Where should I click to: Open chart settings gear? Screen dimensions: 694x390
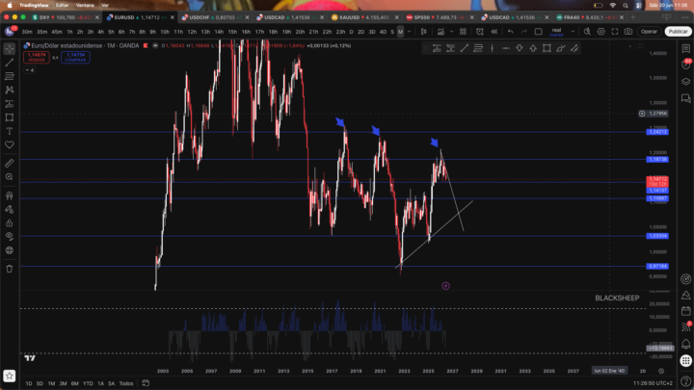coord(601,32)
